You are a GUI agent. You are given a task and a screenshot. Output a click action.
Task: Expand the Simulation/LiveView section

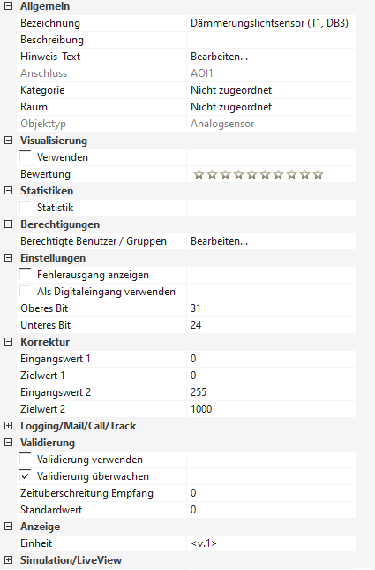(8, 559)
